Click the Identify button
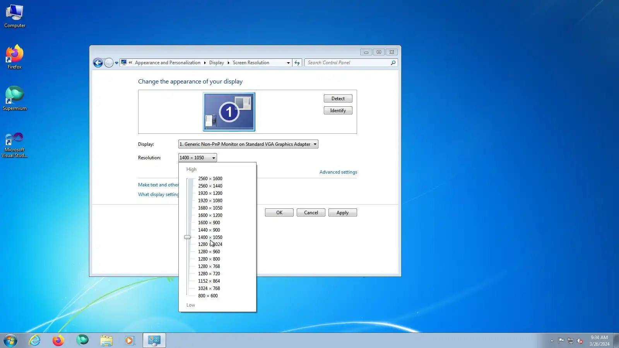The height and width of the screenshot is (348, 619). pos(338,111)
